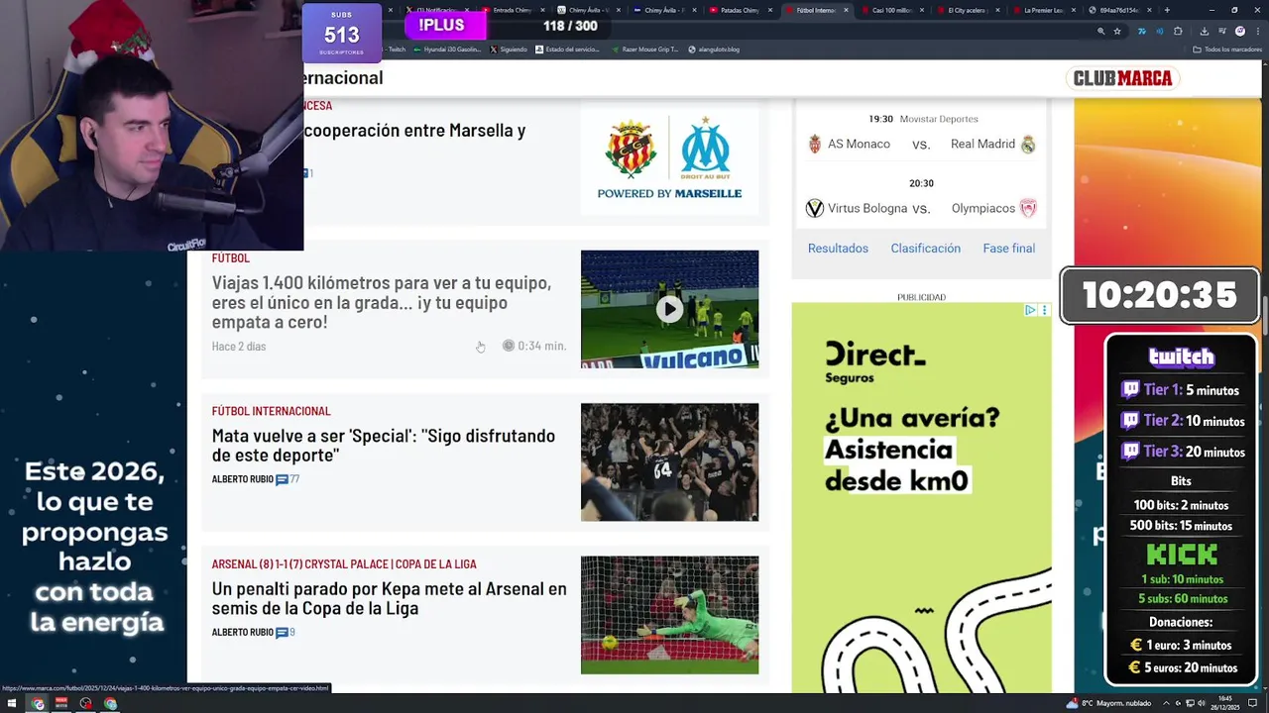Open the browser profile avatar
This screenshot has width=1269, height=713.
1239,31
